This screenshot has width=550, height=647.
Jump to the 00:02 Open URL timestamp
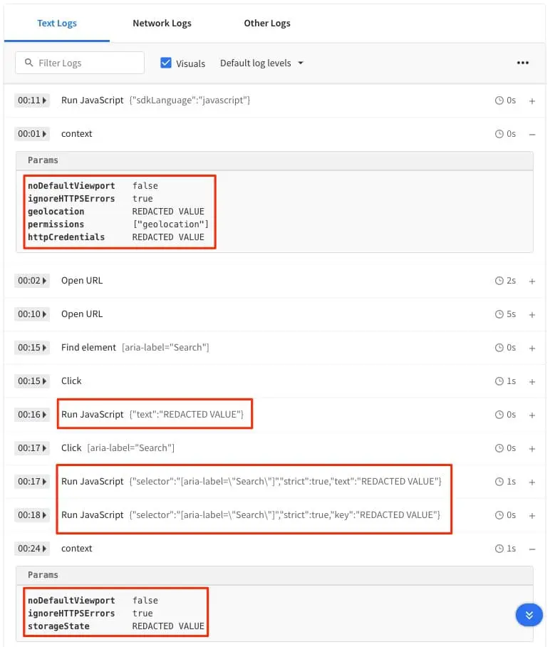[x=32, y=281]
